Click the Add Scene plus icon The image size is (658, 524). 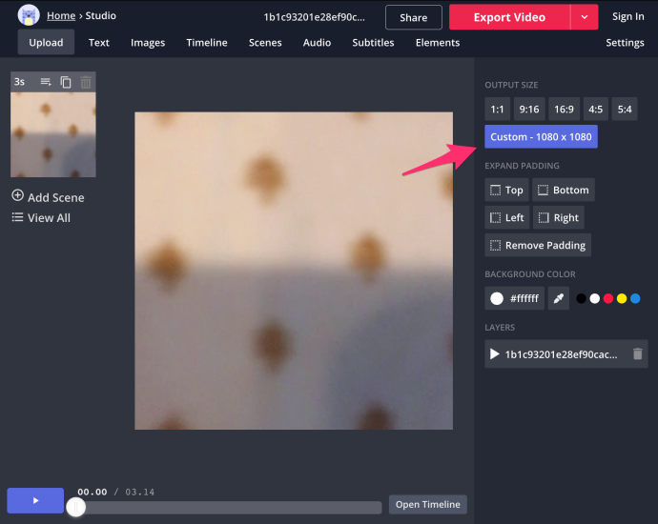pos(17,195)
